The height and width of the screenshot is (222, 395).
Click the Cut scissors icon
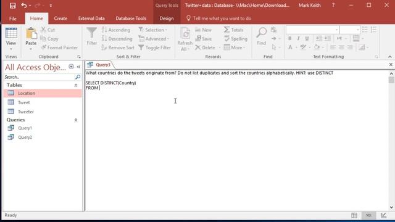[44, 30]
